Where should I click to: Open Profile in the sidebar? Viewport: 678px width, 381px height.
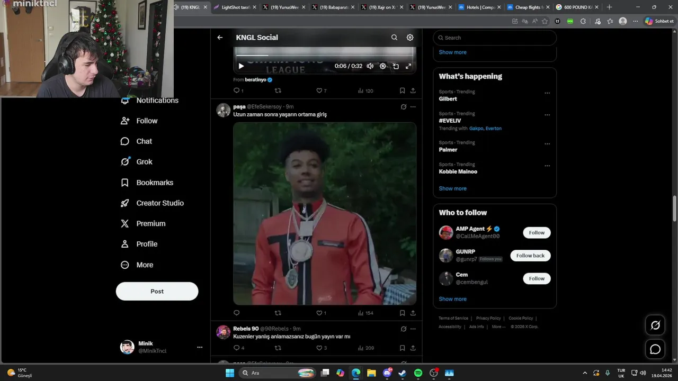[x=139, y=244]
